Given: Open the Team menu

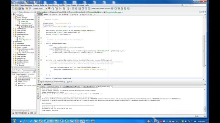Looking at the screenshot, I should point(68,5).
